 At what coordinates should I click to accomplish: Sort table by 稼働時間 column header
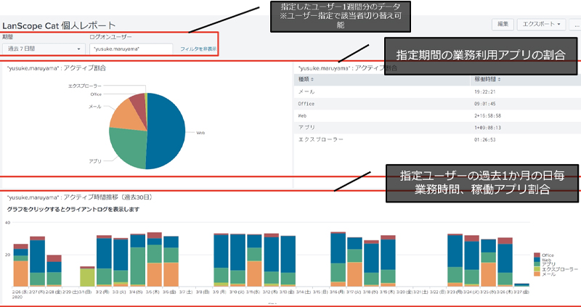[487, 79]
